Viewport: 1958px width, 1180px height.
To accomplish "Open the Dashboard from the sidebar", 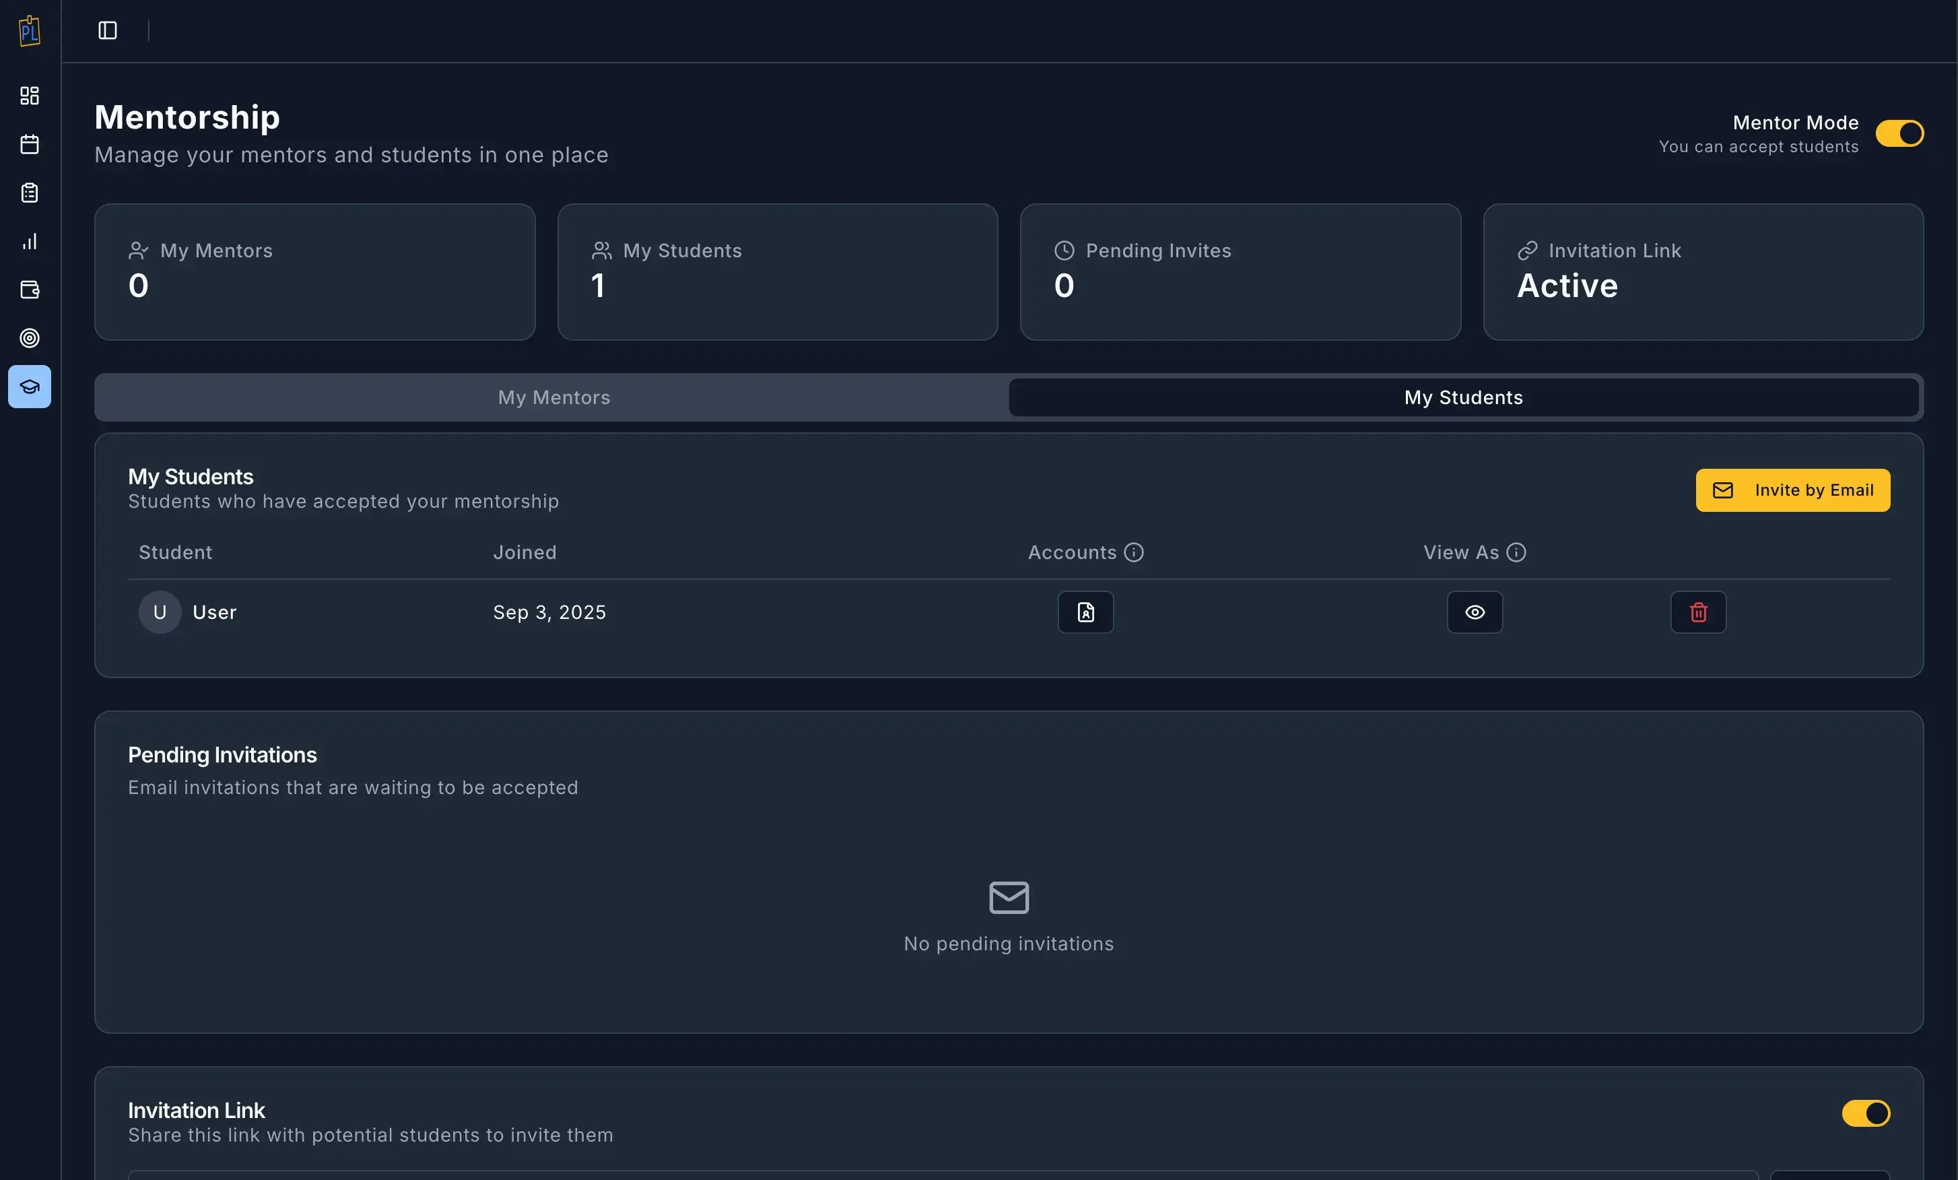I will [x=28, y=96].
